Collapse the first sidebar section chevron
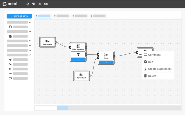Image resolution: width=185 pixels, height=115 pixels. coord(30,22)
